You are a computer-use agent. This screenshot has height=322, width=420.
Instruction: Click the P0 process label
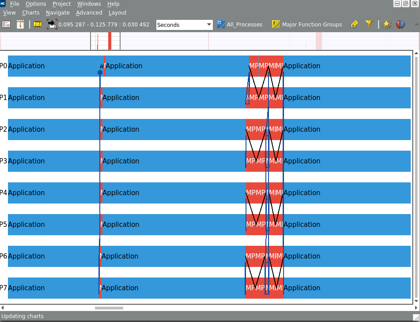[x=4, y=66]
